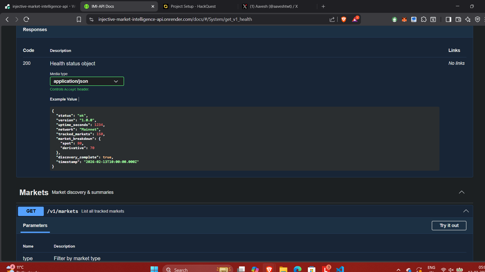Viewport: 485px width, 272px height.
Task: Collapse the Markets section chevron
Action: pos(462,192)
